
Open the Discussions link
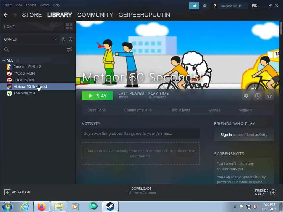180,110
